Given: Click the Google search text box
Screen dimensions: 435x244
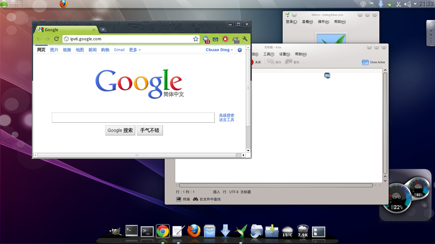Looking at the screenshot, I should 133,118.
